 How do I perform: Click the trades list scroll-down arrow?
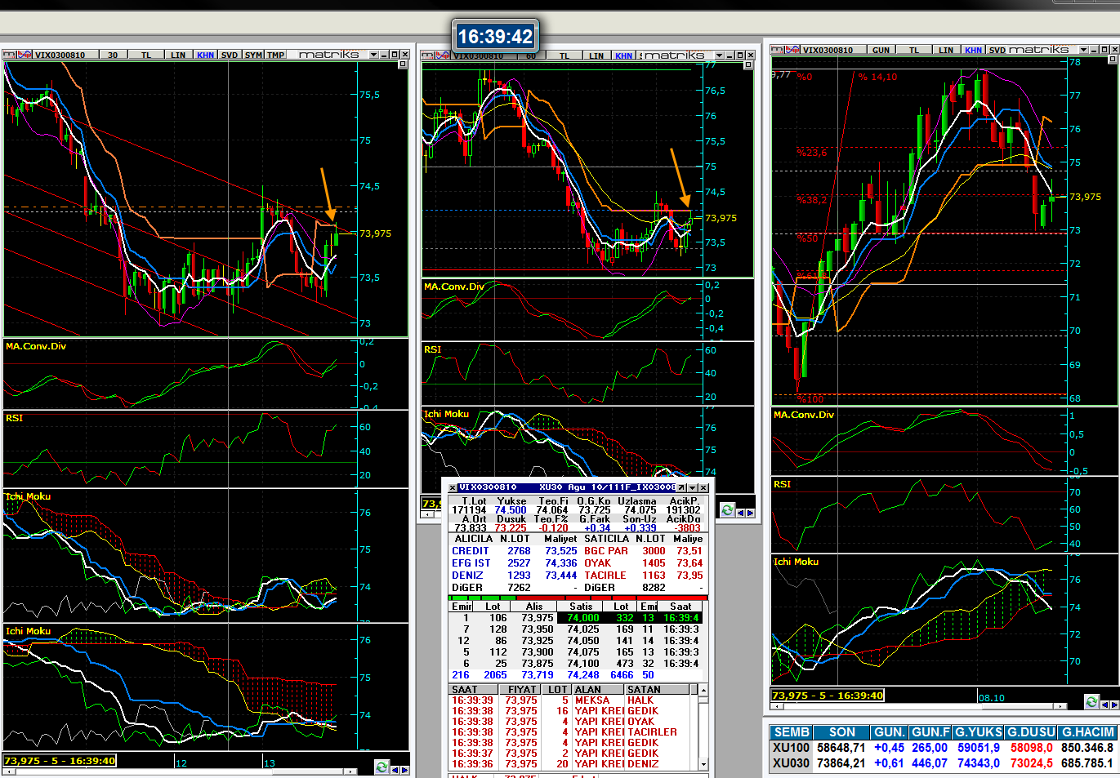point(703,764)
